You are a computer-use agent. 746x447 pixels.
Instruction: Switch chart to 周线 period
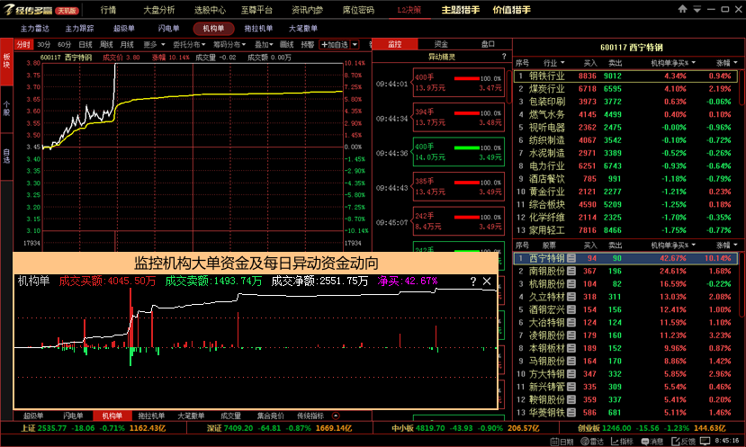point(106,45)
